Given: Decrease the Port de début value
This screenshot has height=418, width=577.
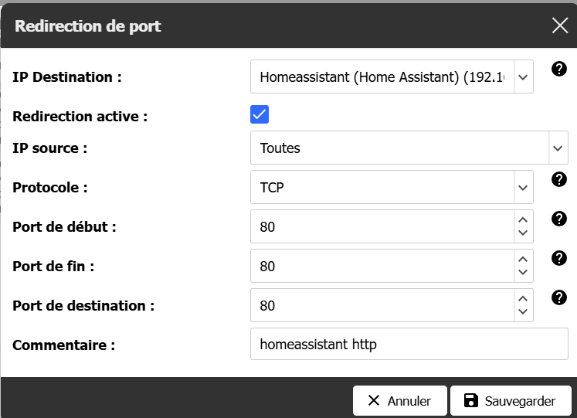Looking at the screenshot, I should click(x=523, y=233).
